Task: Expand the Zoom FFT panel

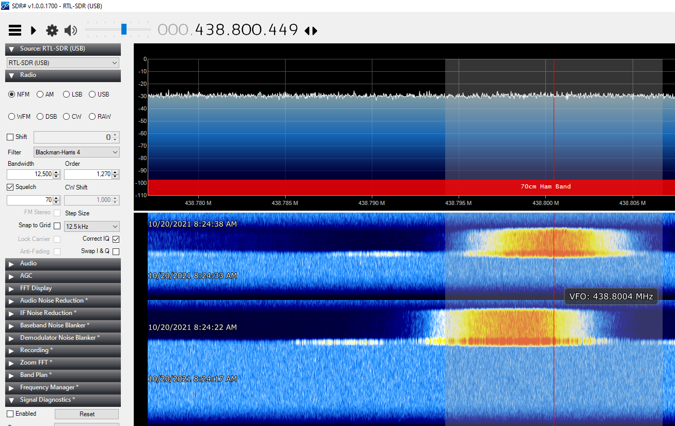Action: pyautogui.click(x=11, y=363)
